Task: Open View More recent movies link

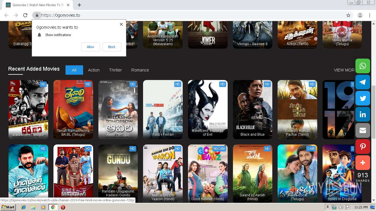Action: (x=344, y=70)
